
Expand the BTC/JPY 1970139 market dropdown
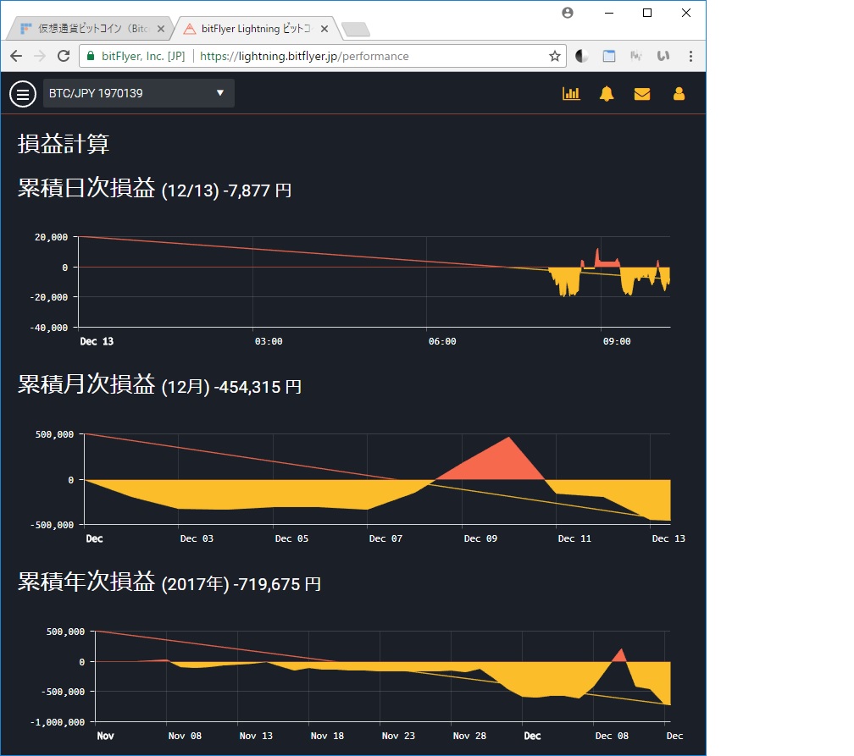(x=139, y=93)
